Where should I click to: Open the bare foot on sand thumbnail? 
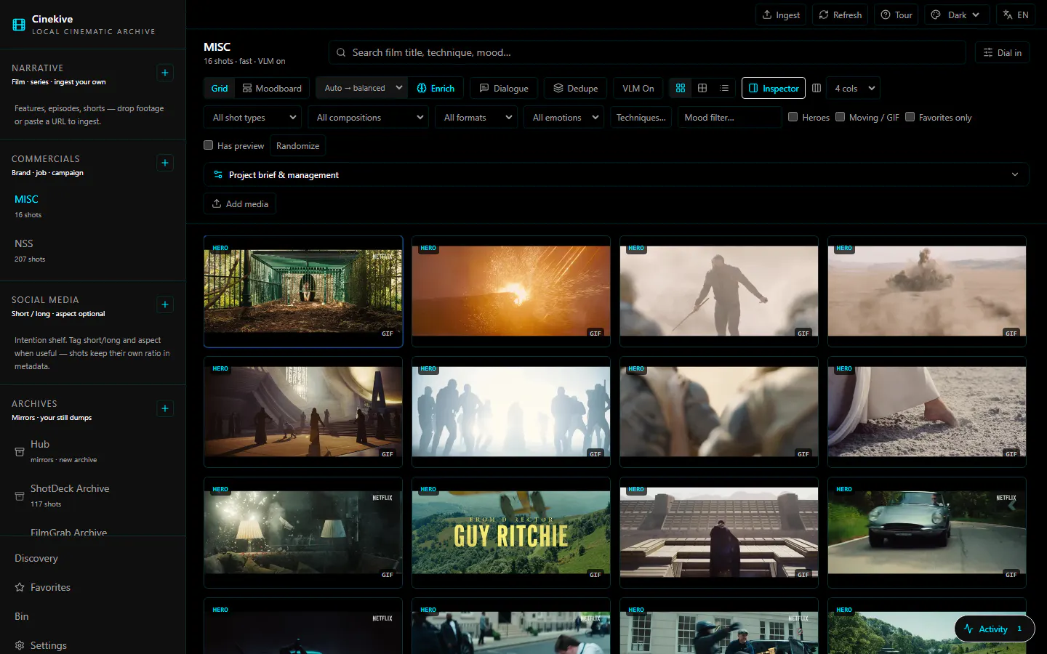927,412
